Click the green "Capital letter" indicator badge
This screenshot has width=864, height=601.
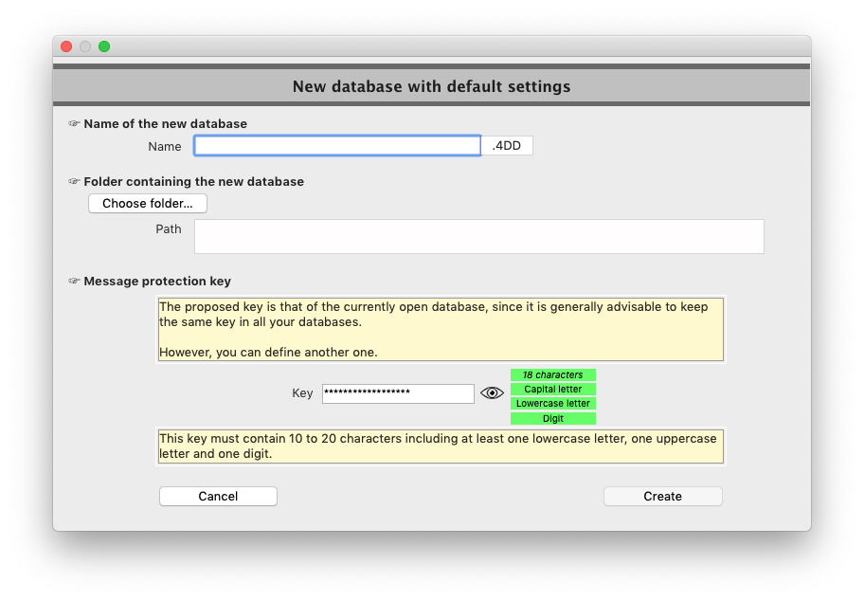pyautogui.click(x=552, y=389)
